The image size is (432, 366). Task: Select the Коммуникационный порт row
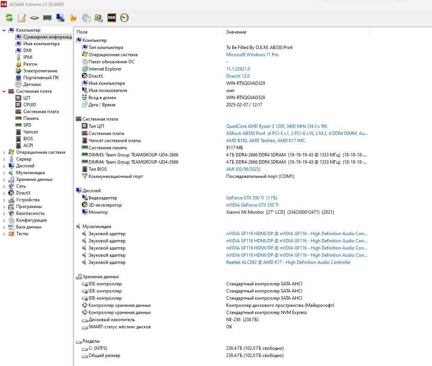pyautogui.click(x=222, y=176)
